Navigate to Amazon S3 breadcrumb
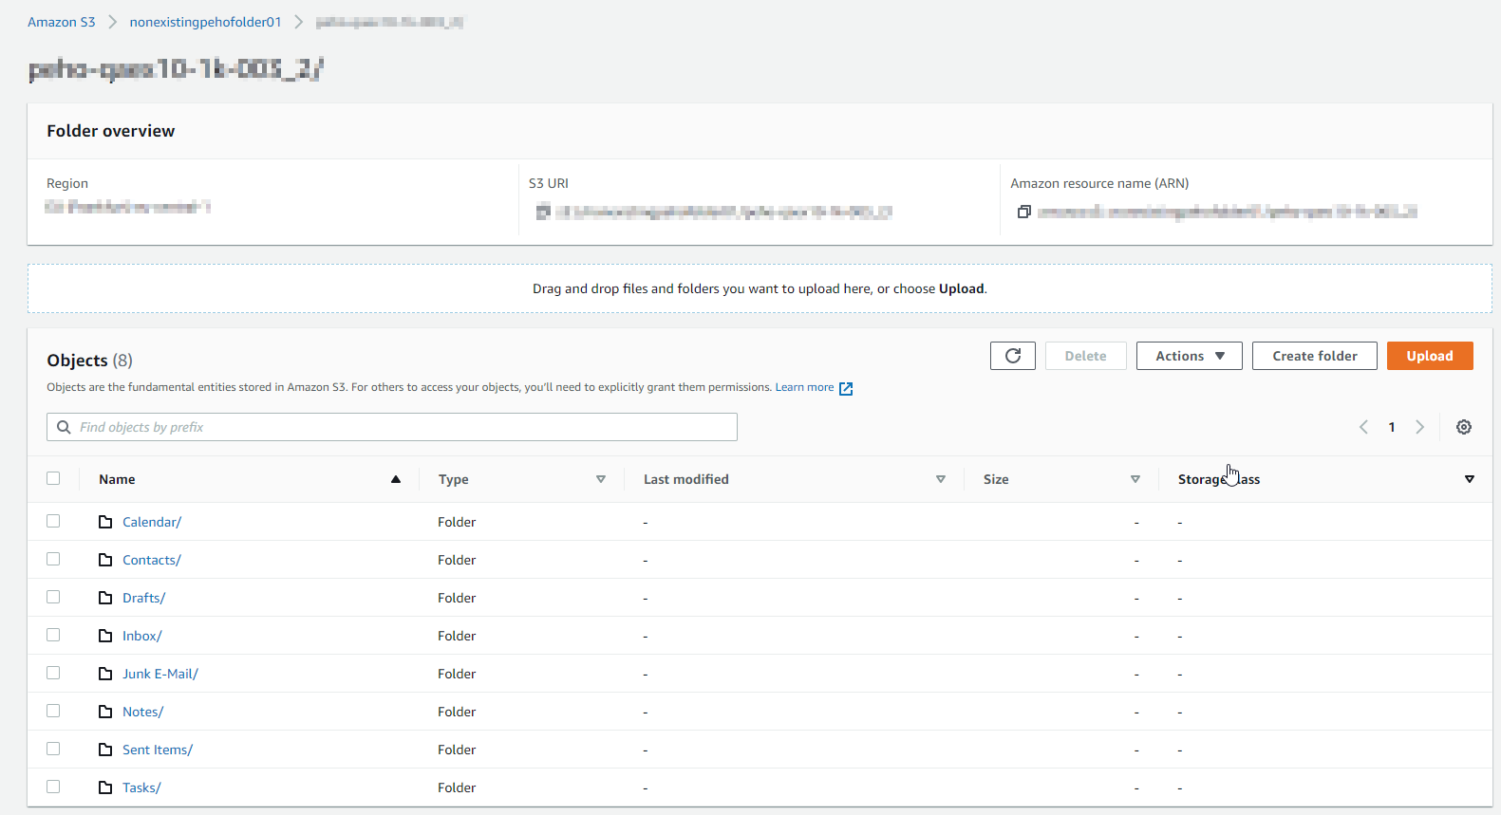The width and height of the screenshot is (1501, 815). [x=62, y=22]
